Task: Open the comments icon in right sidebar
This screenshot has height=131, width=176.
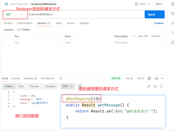Action: point(173,13)
